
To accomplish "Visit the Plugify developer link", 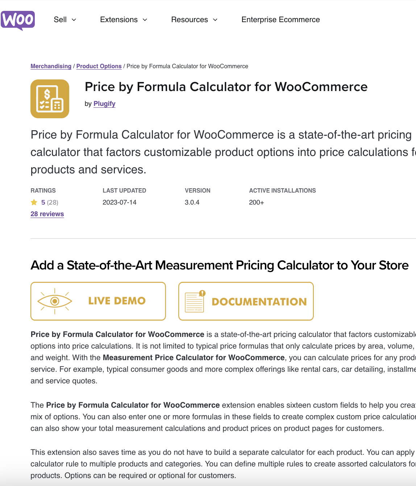I will tap(104, 104).
